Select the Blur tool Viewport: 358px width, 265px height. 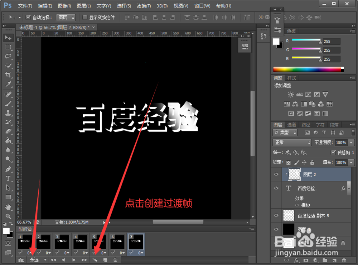[8, 150]
